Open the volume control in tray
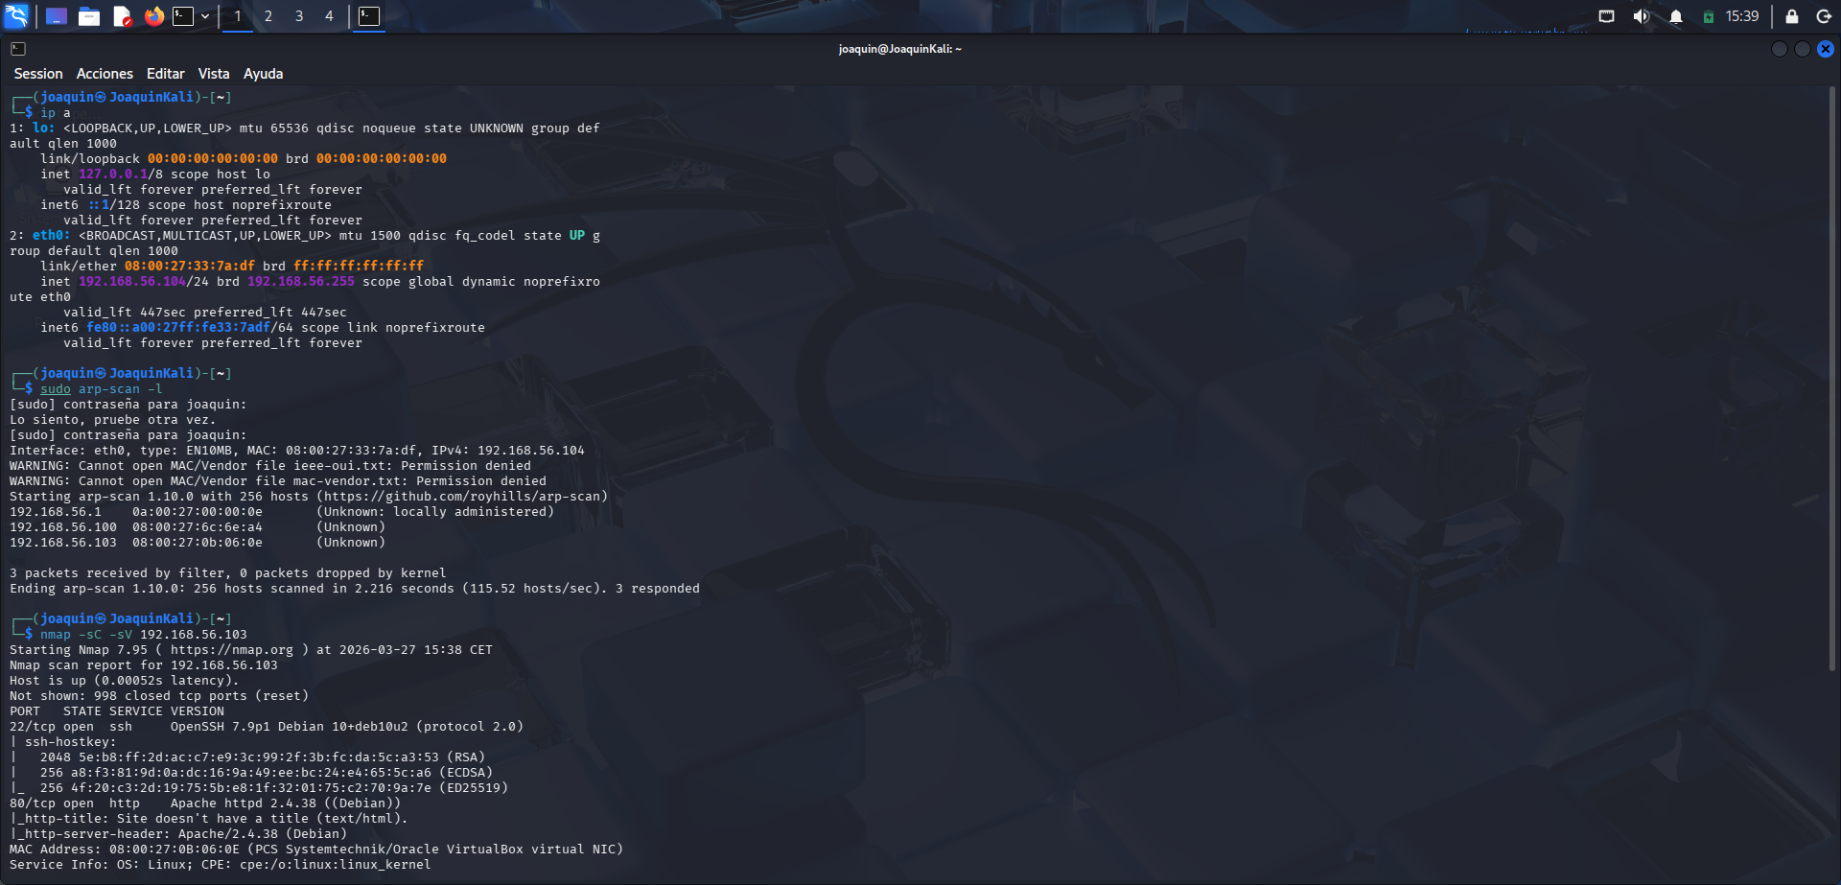This screenshot has height=885, width=1841. click(x=1641, y=16)
